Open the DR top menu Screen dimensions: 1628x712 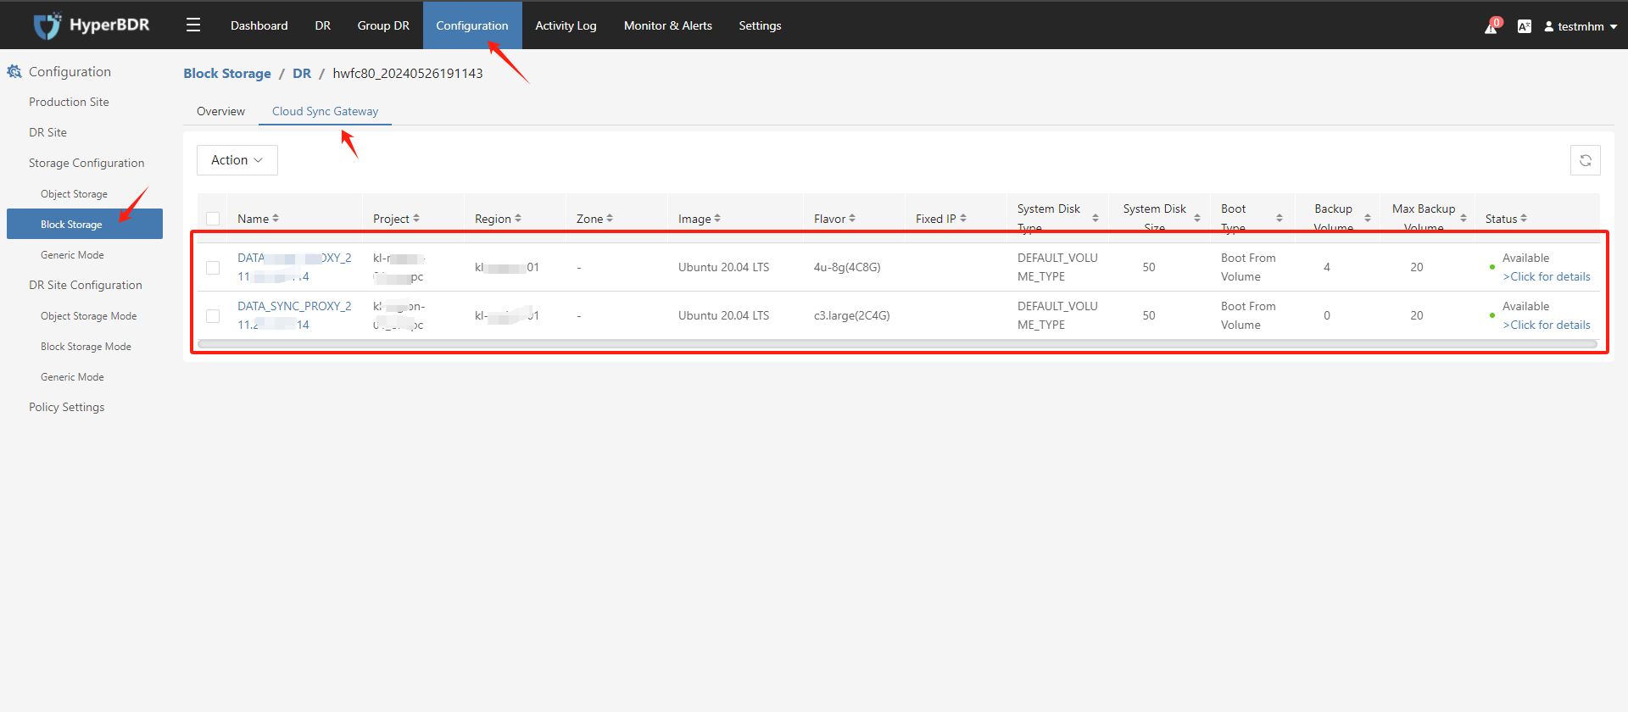323,25
